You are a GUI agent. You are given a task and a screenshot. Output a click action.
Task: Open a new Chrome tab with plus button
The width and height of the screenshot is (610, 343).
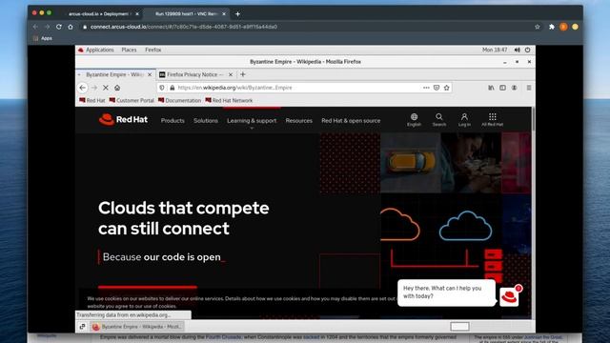237,14
